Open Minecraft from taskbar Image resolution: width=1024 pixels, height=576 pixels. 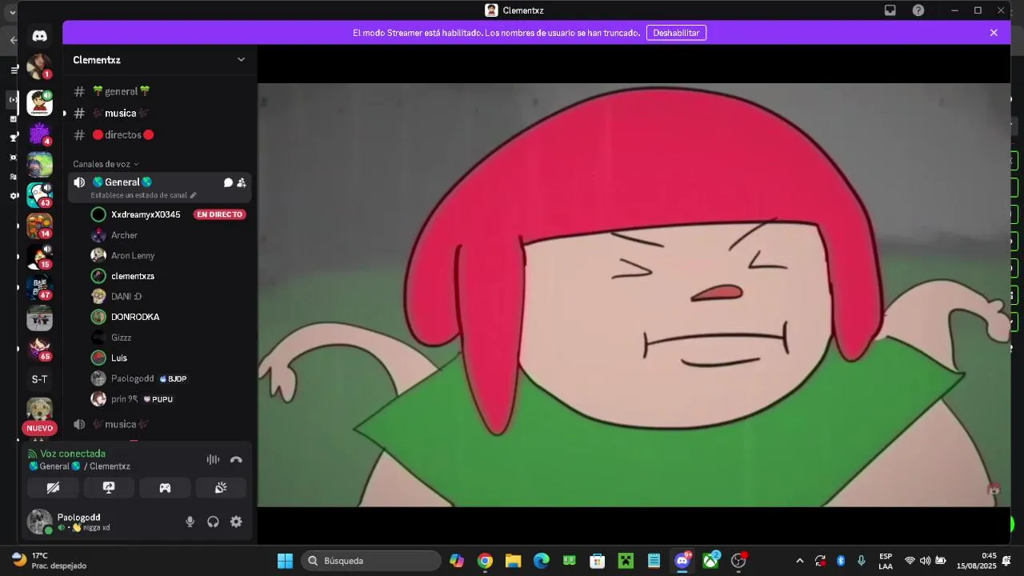(626, 561)
